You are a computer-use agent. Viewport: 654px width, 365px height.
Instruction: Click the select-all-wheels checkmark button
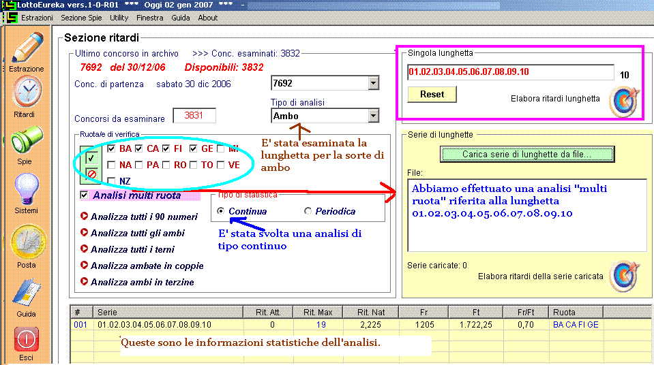pos(91,157)
